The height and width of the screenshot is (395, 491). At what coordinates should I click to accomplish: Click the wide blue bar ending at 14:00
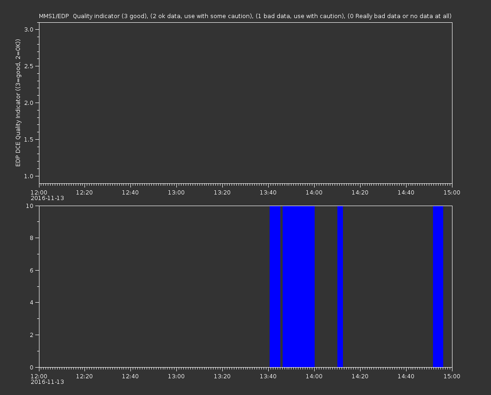point(299,286)
